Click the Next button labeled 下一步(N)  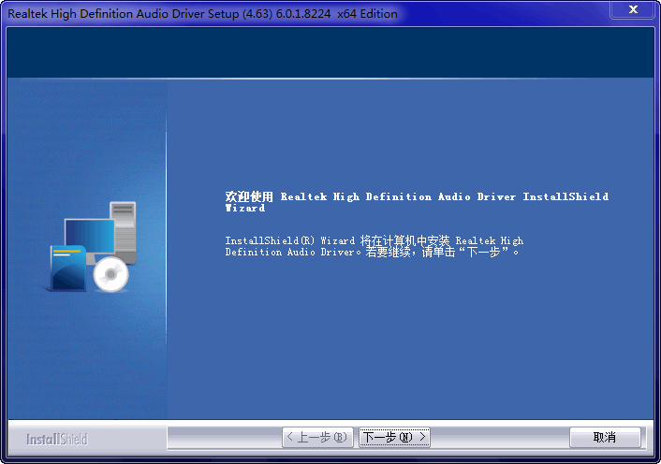(394, 437)
